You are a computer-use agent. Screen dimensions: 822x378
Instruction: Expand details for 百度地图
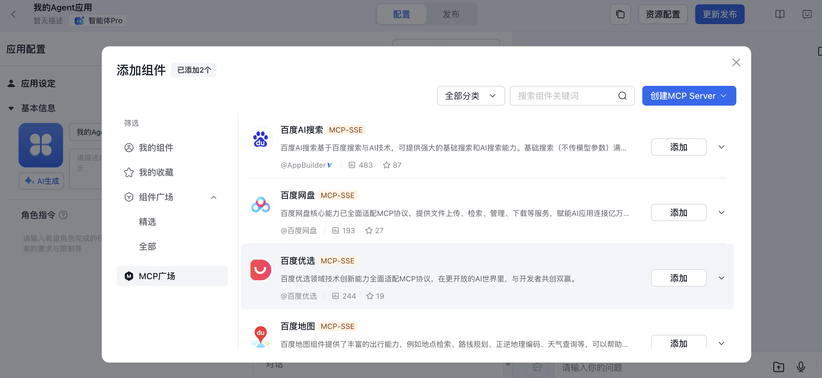pos(721,343)
